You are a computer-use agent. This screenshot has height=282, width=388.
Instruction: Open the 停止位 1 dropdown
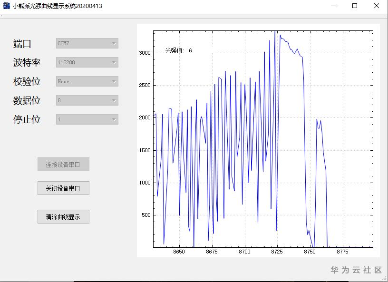[87, 119]
